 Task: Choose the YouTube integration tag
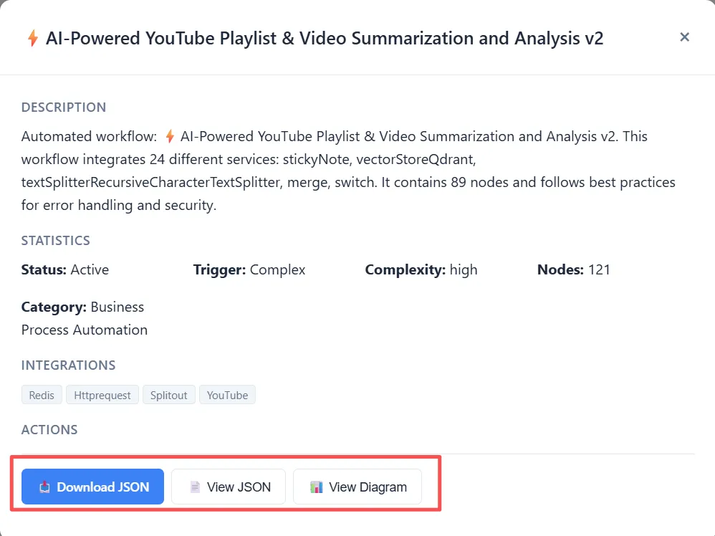[x=227, y=395]
